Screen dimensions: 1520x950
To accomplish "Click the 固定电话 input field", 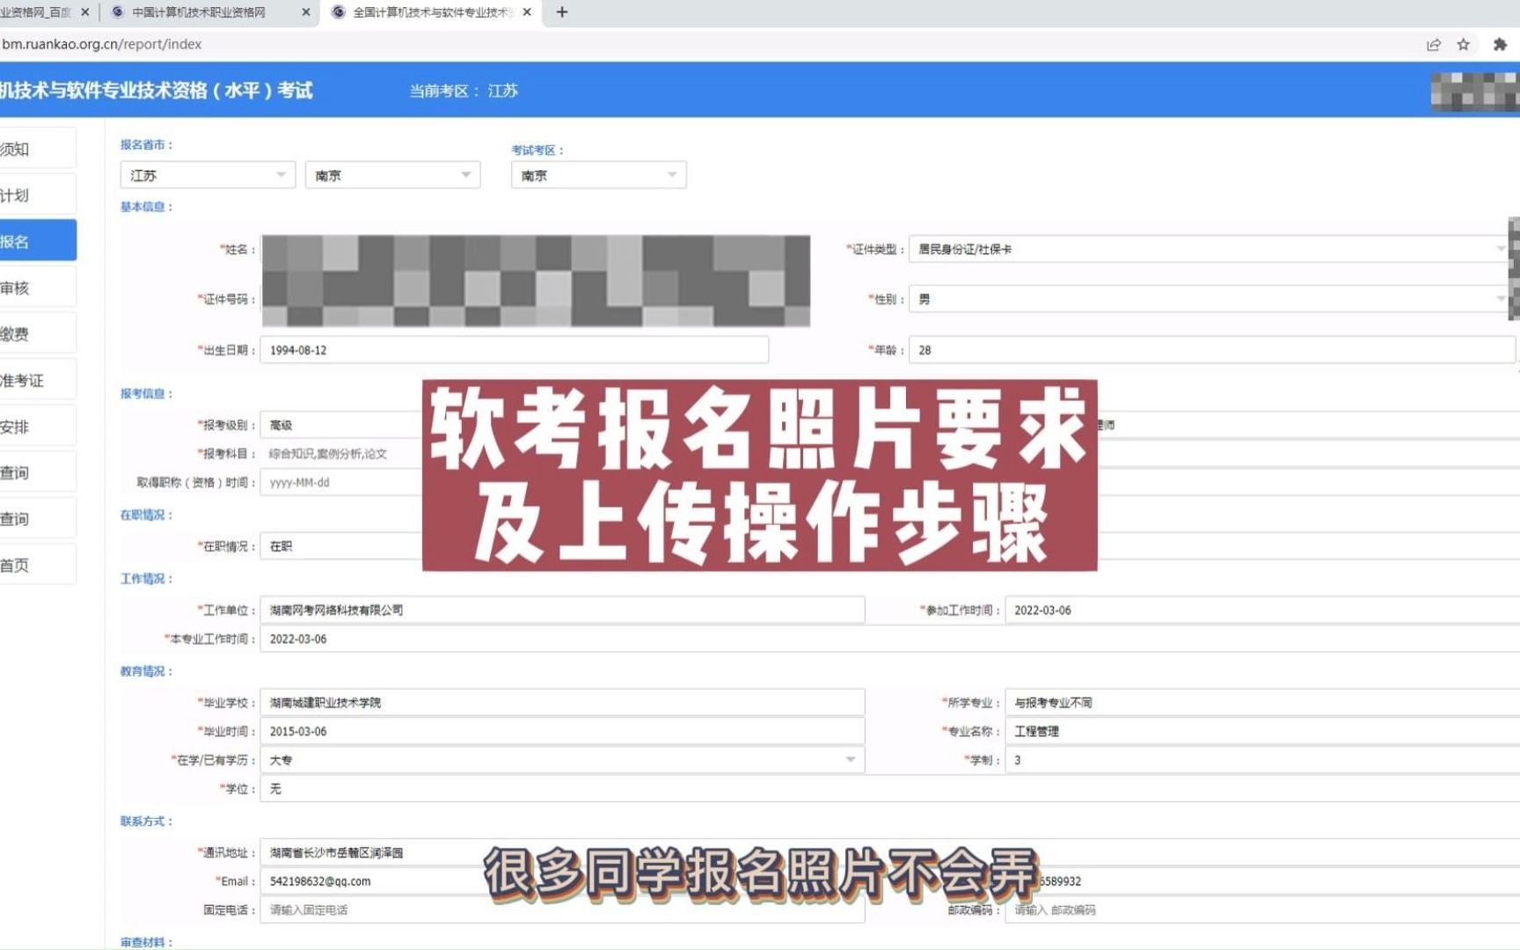I will pos(562,910).
